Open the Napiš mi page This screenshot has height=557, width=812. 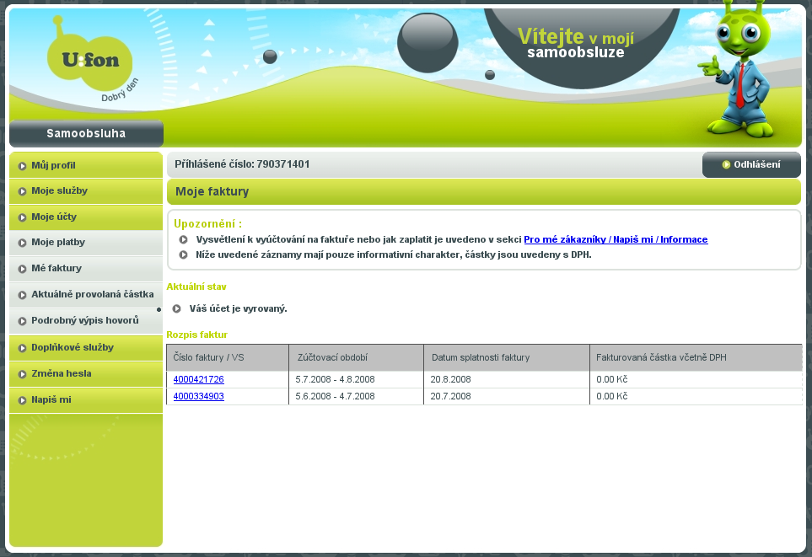click(x=86, y=400)
